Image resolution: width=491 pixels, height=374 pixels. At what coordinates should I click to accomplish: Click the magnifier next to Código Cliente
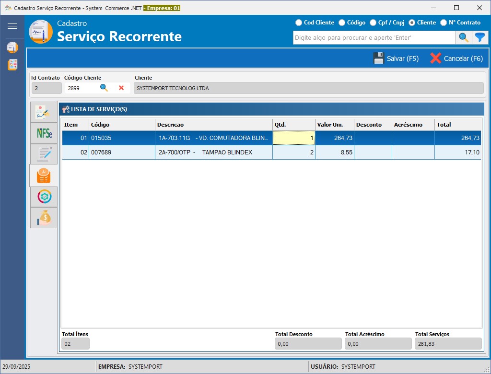[104, 88]
